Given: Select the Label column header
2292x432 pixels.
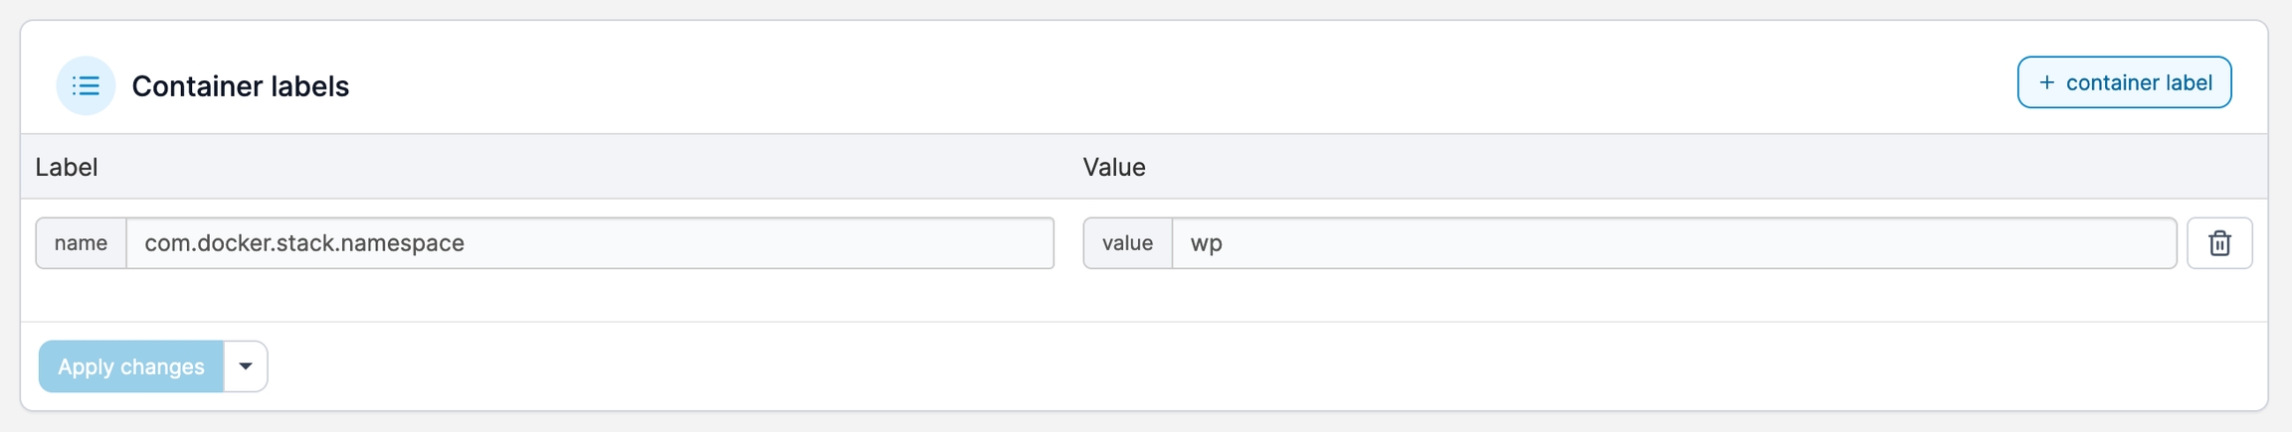Looking at the screenshot, I should point(66,167).
